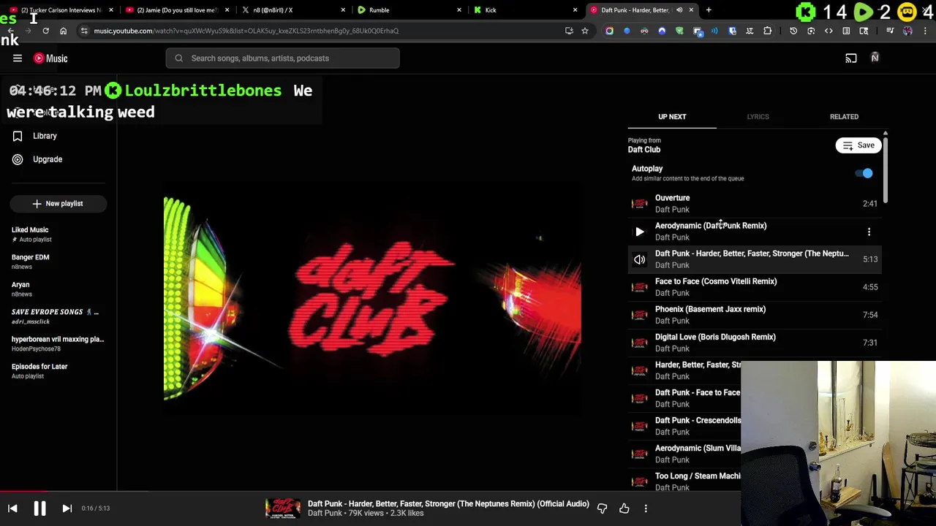Mute the Daft Punk browser tab audio
The image size is (936, 526).
(679, 10)
